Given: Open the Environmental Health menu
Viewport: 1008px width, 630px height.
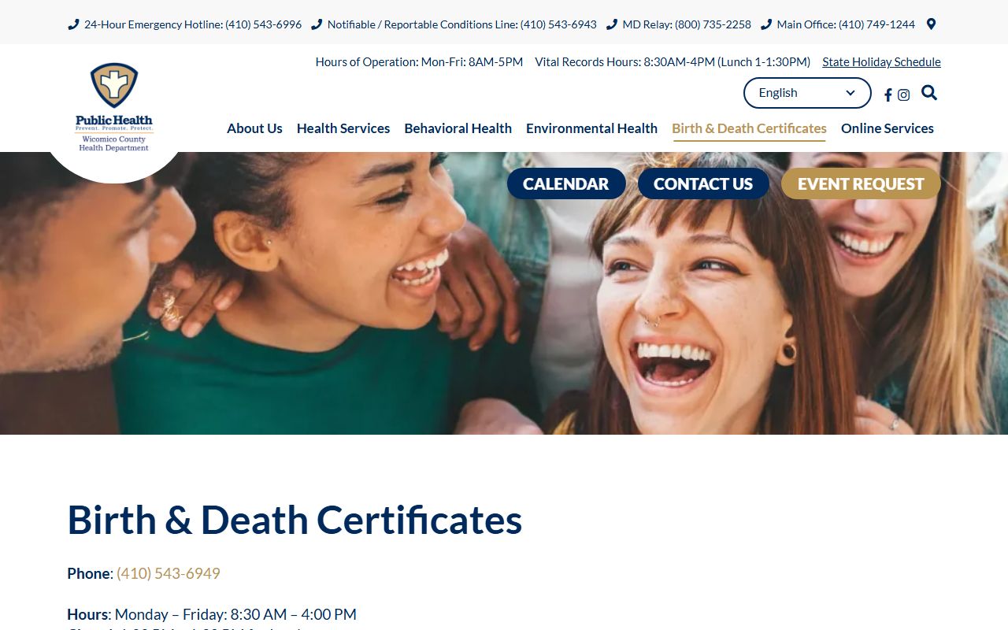Looking at the screenshot, I should [591, 128].
